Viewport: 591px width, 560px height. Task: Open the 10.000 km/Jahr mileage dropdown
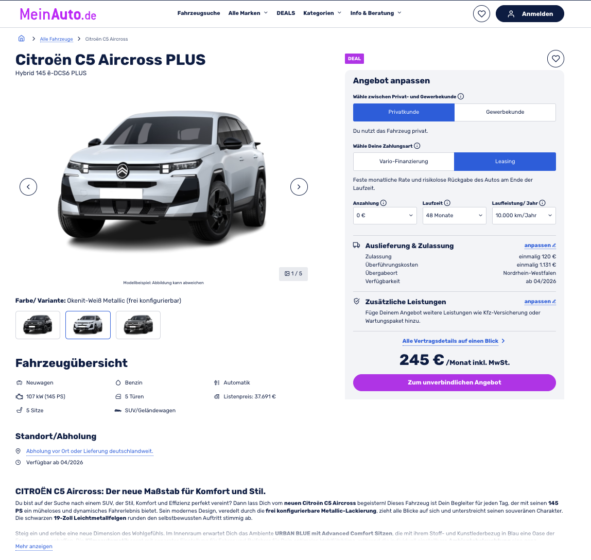[524, 216]
